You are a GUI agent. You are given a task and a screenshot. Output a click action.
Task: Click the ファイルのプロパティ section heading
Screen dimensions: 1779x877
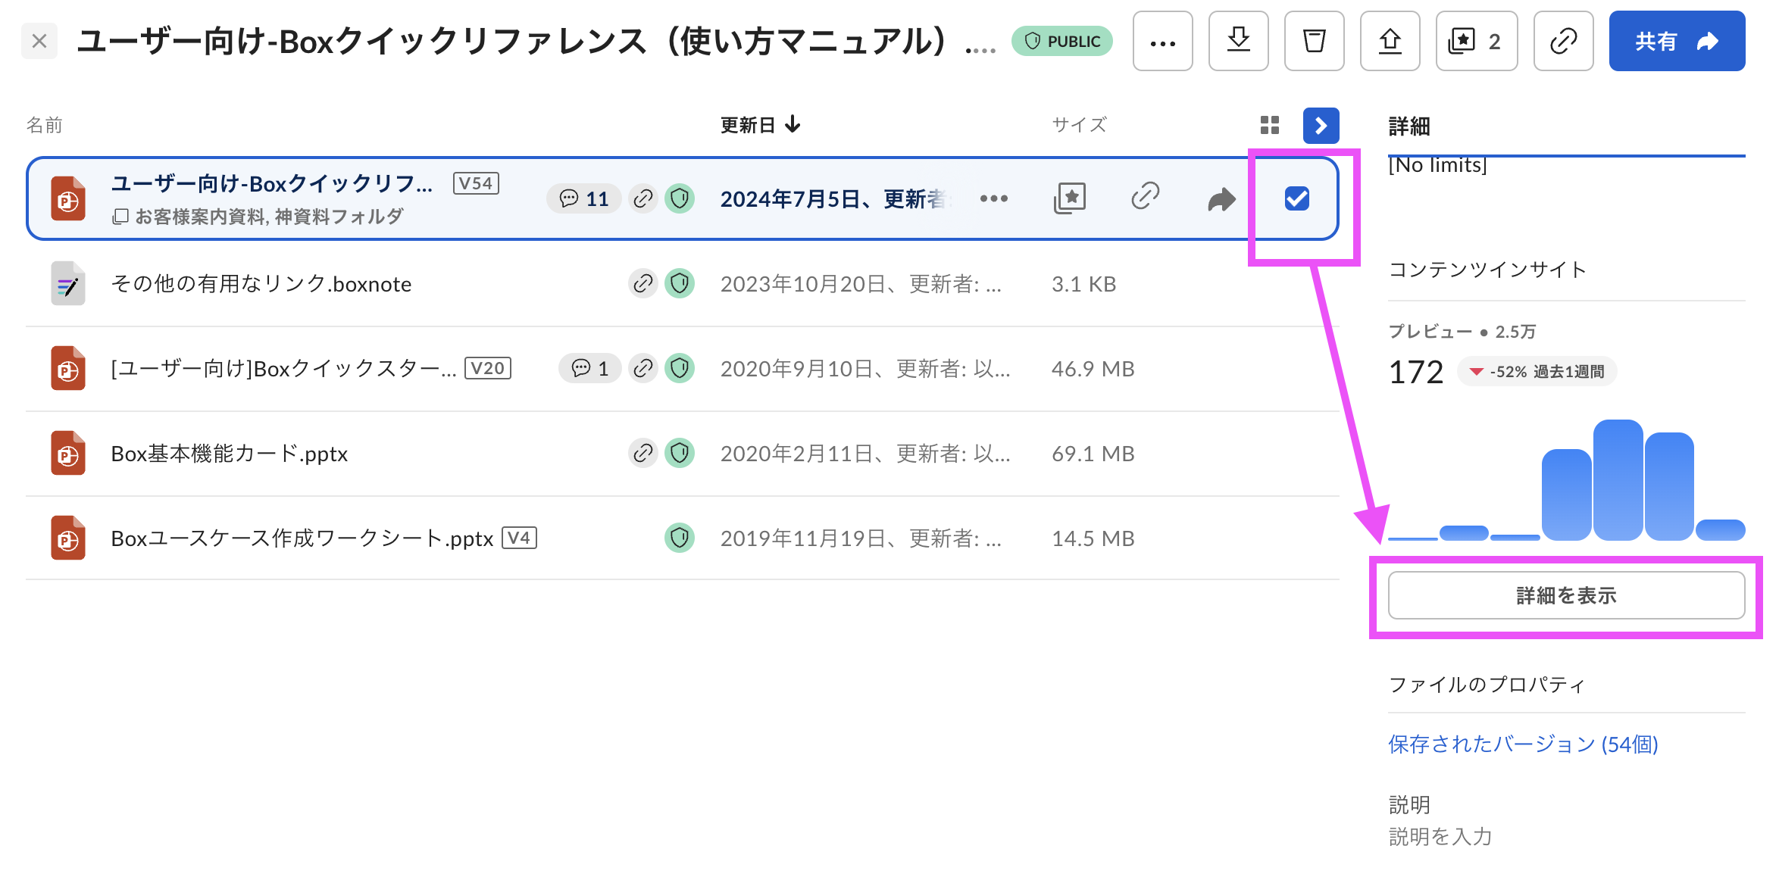point(1487,685)
